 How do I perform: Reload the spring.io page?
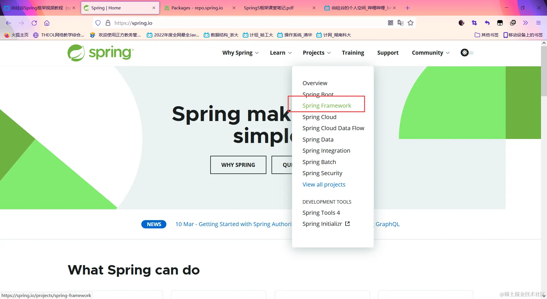[x=34, y=23]
